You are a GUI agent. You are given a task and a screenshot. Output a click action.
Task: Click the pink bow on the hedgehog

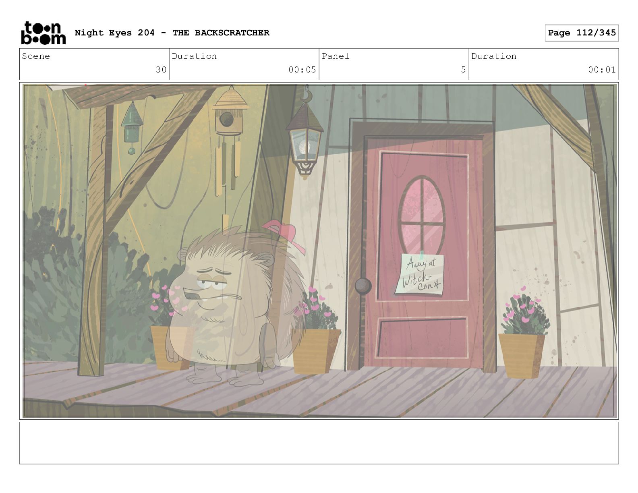284,236
